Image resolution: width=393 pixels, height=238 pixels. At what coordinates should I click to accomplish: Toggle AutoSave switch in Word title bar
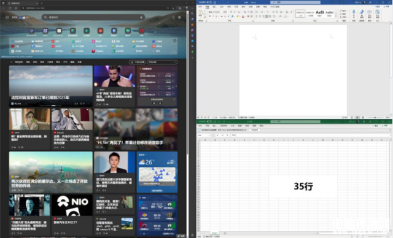209,2
